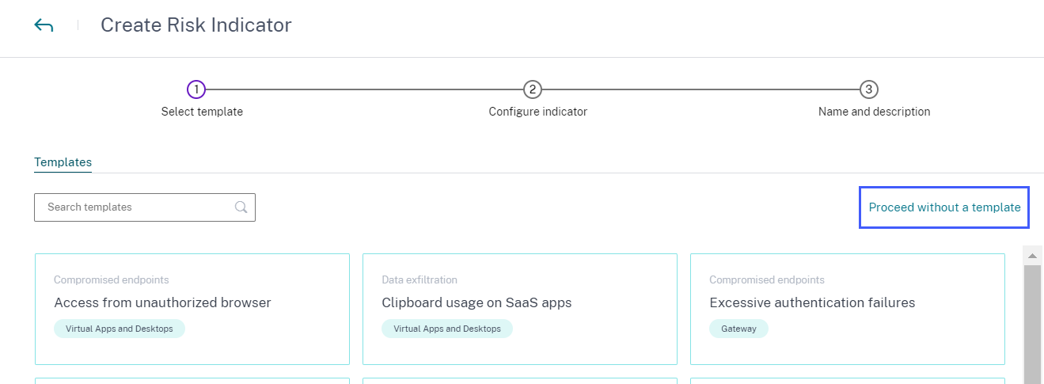Viewport: 1044px width, 384px height.
Task: Click the back arrow icon
Action: [x=44, y=25]
